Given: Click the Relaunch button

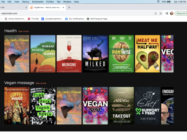Looking at the screenshot, I should point(181,14).
